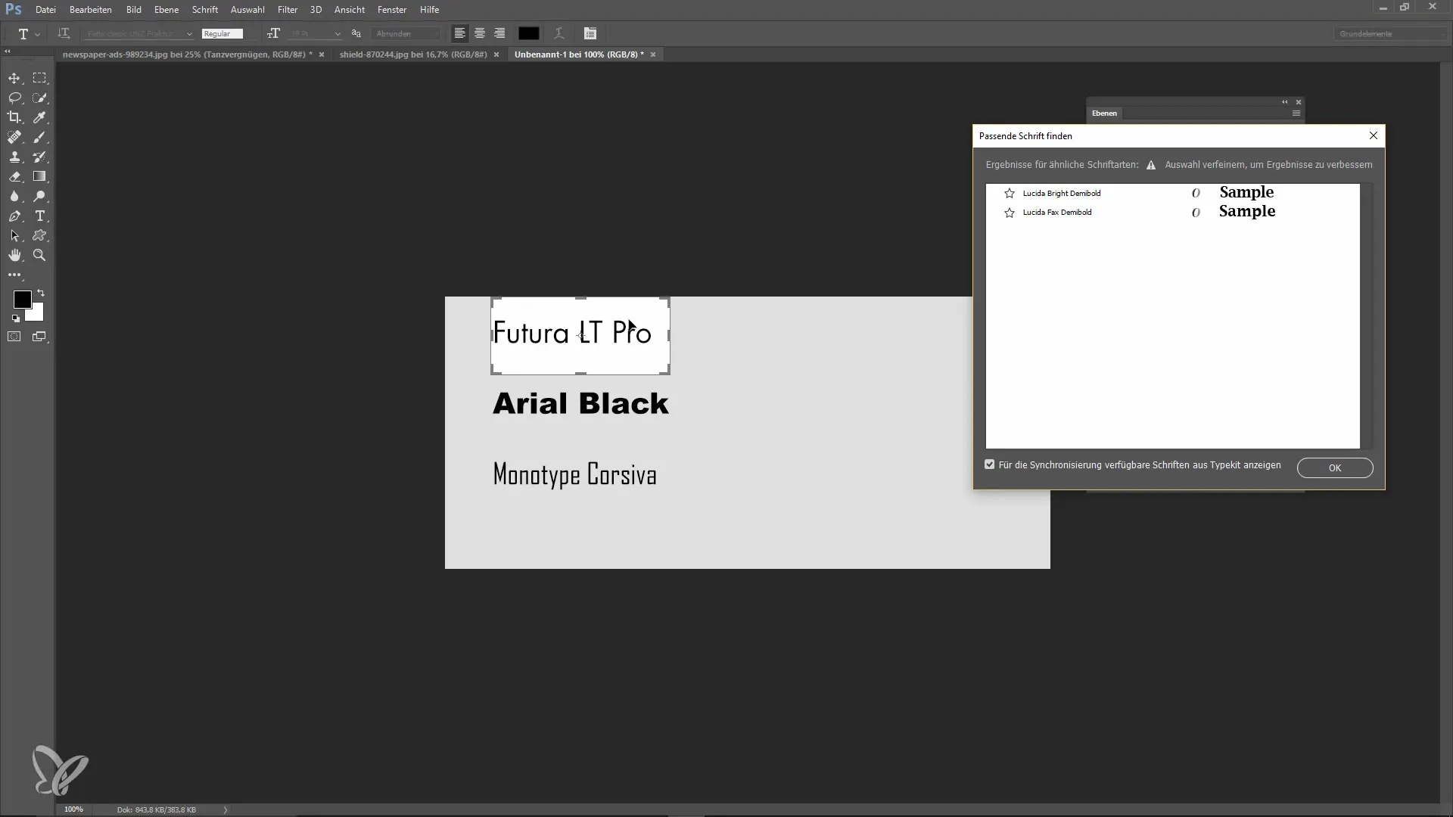The image size is (1453, 817).
Task: Open the status bar info arrow
Action: pos(226,809)
